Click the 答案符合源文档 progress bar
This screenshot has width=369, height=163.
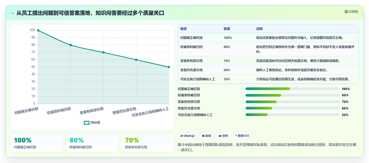[x=293, y=108]
